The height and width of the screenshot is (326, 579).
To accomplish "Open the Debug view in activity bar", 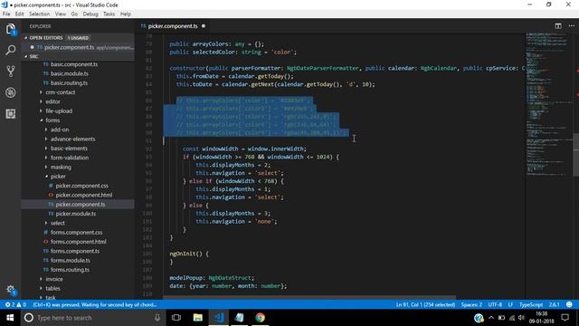I will (11, 92).
